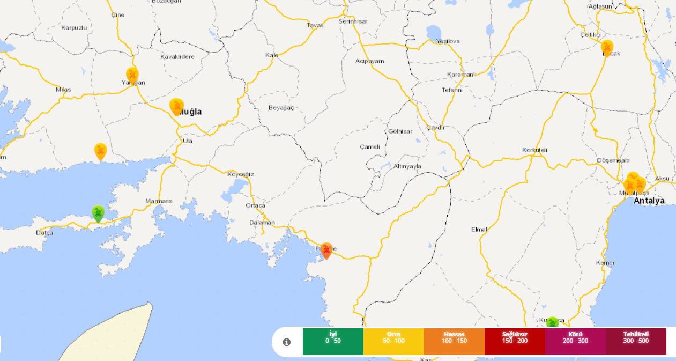676x361 pixels.
Task: Click the Gölhisar label
Action: coord(400,131)
